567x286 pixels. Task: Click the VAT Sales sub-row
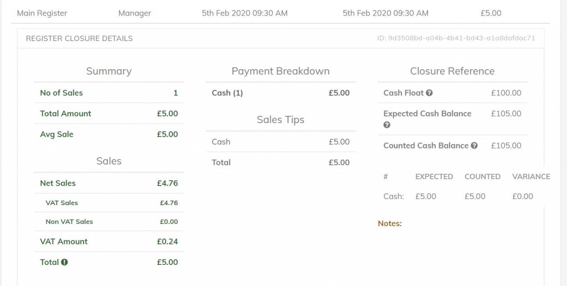coord(61,203)
